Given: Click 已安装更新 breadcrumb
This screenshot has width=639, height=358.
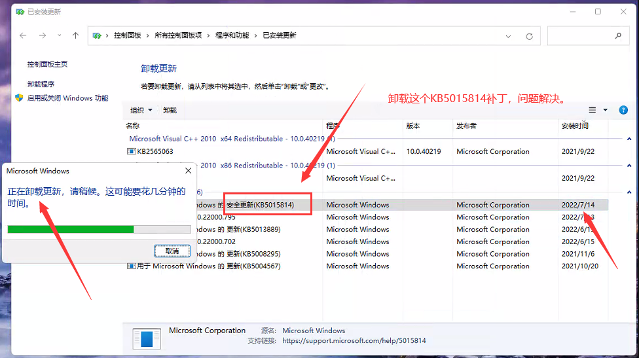Looking at the screenshot, I should [x=280, y=35].
